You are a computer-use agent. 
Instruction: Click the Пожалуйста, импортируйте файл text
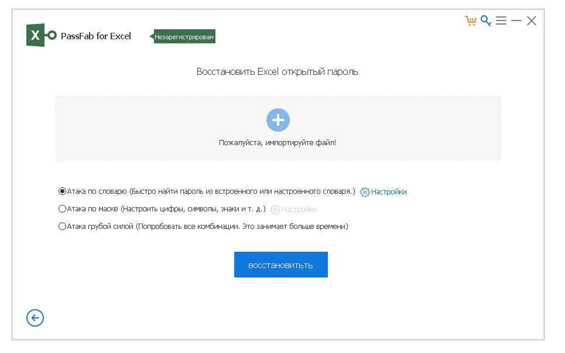click(278, 143)
